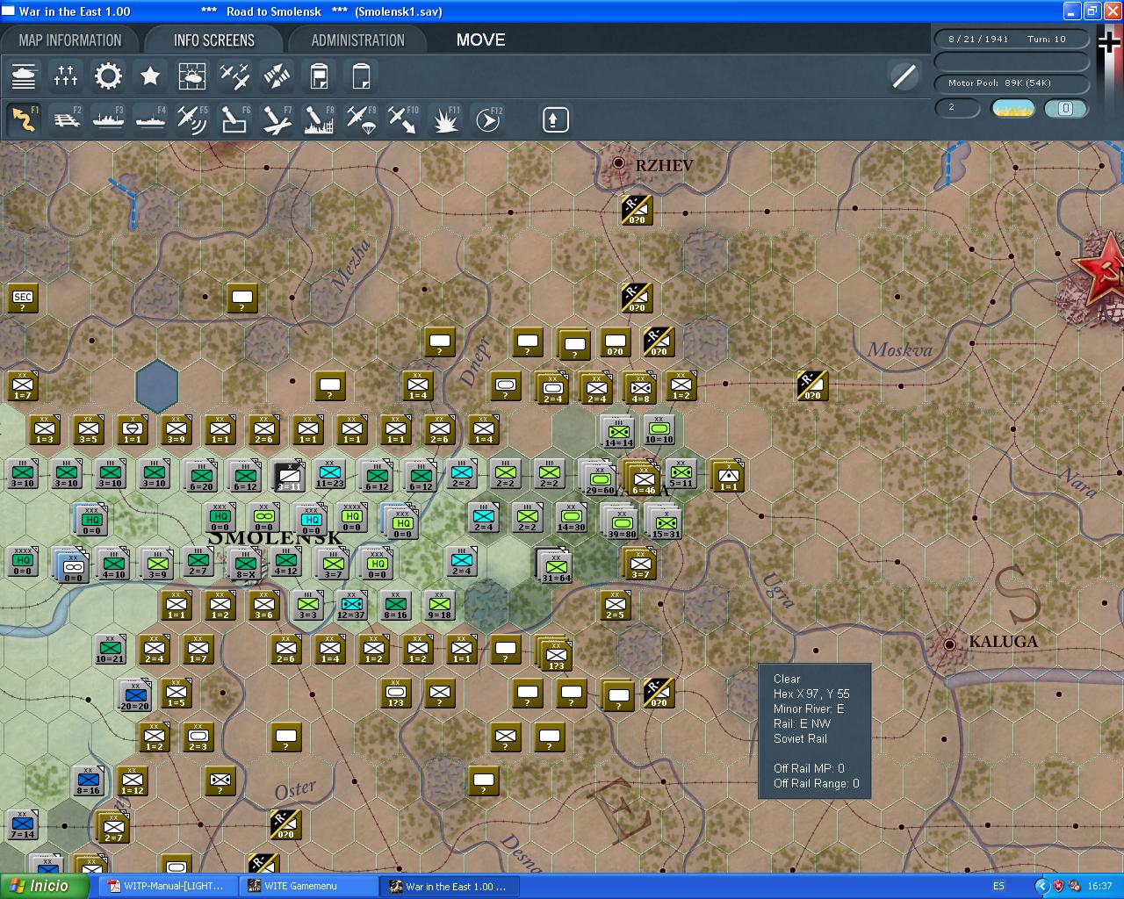Image resolution: width=1124 pixels, height=899 pixels.
Task: Open the victory star icon
Action: 150,76
